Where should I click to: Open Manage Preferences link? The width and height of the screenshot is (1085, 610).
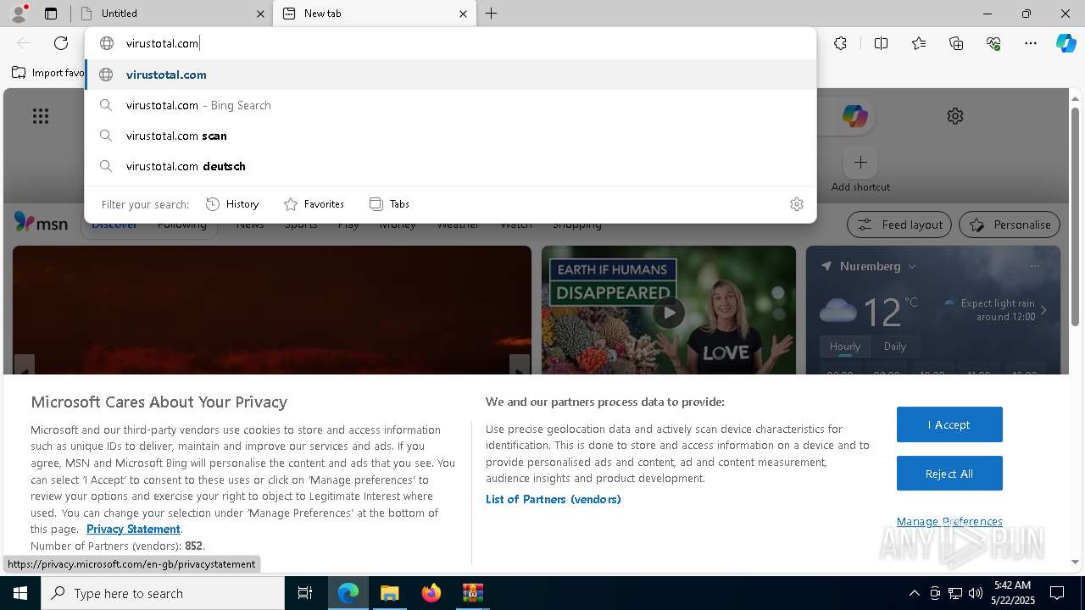click(949, 521)
